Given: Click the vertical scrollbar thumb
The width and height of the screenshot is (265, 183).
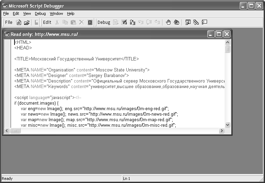Looking at the screenshot, I should [227, 49].
